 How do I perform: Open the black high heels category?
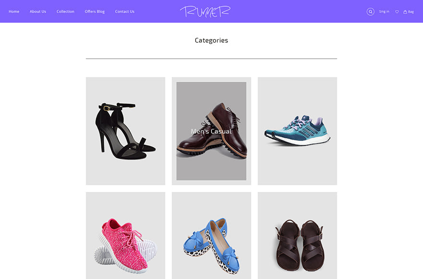[125, 131]
